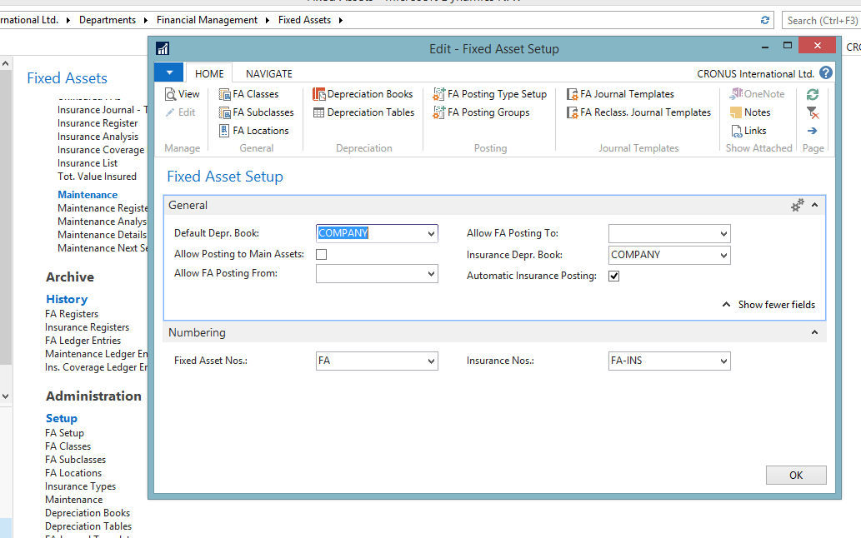The image size is (861, 538).
Task: Collapse the Numbering FastTab
Action: pyautogui.click(x=814, y=331)
